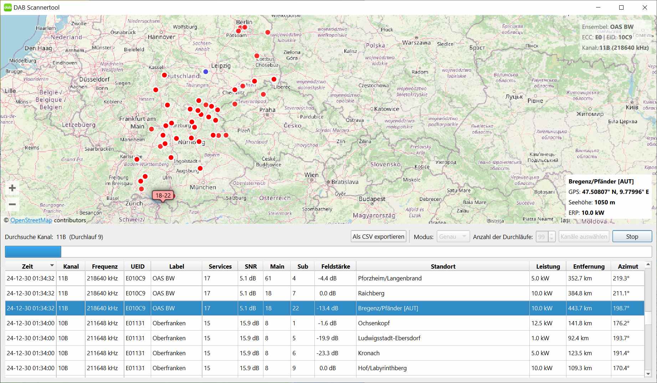
Task: Click the blue receiver location marker
Action: coord(206,72)
